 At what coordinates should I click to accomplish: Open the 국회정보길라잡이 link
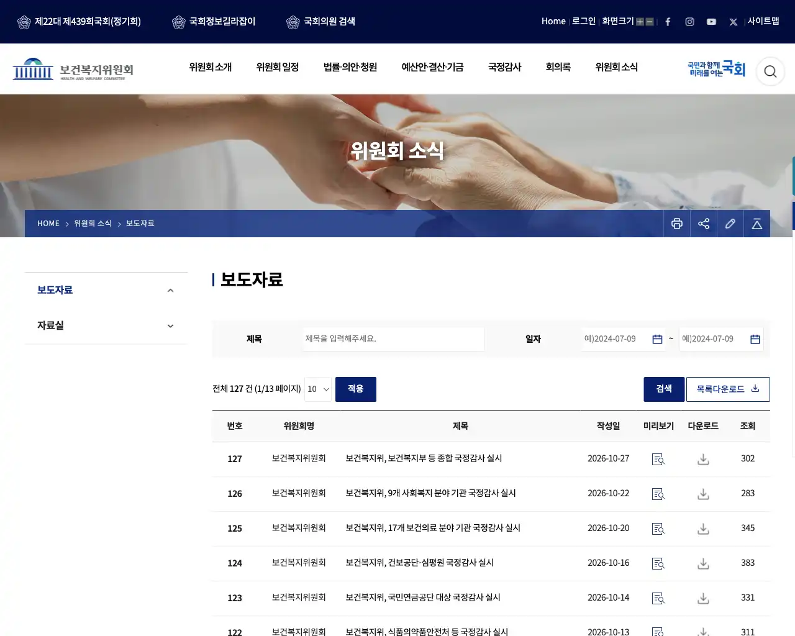point(214,22)
